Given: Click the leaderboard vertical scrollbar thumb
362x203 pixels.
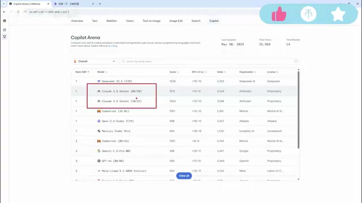Looking at the screenshot, I should 298,110.
